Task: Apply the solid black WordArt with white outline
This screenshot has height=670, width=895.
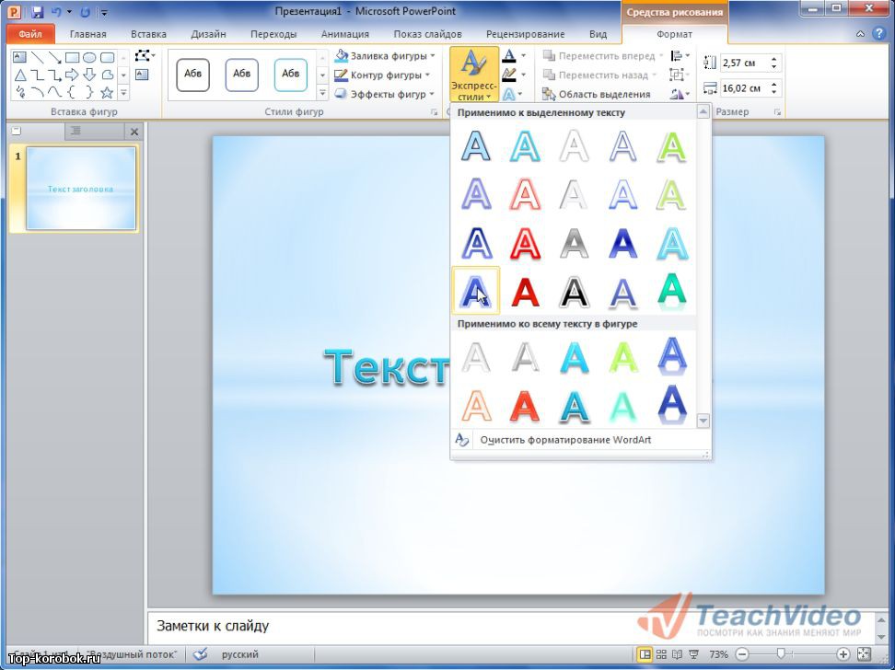Action: point(574,292)
